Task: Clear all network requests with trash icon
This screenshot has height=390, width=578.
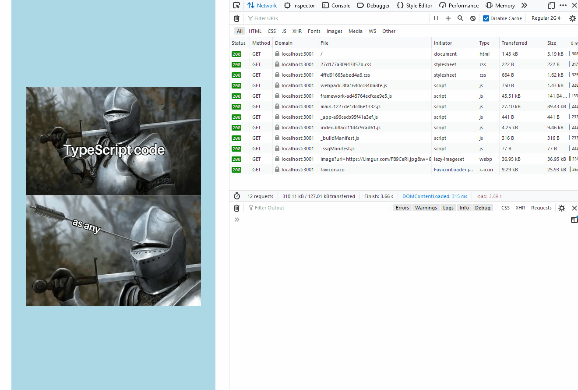Action: [236, 18]
